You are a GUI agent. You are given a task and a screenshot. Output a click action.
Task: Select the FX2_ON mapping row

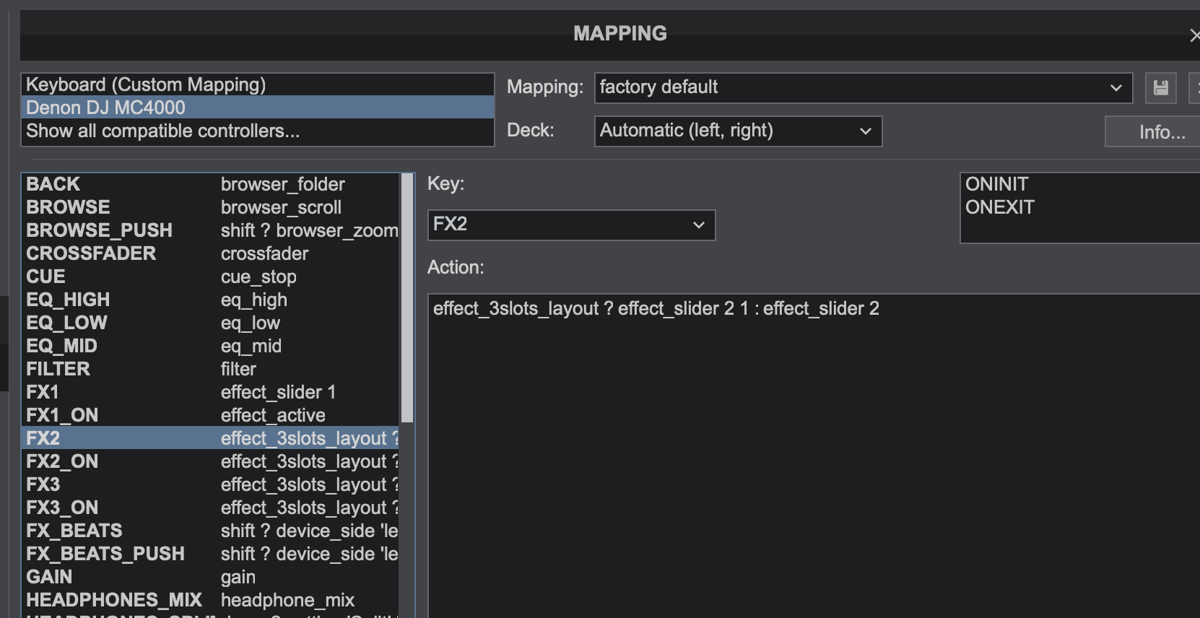[211, 461]
